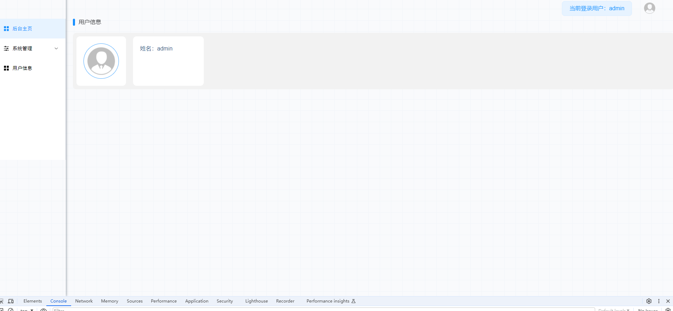Click the large profile avatar image
Viewport: 673px width, 311px height.
tap(101, 61)
